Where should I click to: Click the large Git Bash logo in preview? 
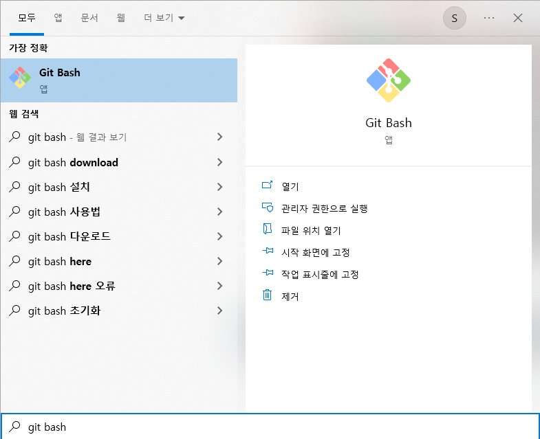[389, 80]
